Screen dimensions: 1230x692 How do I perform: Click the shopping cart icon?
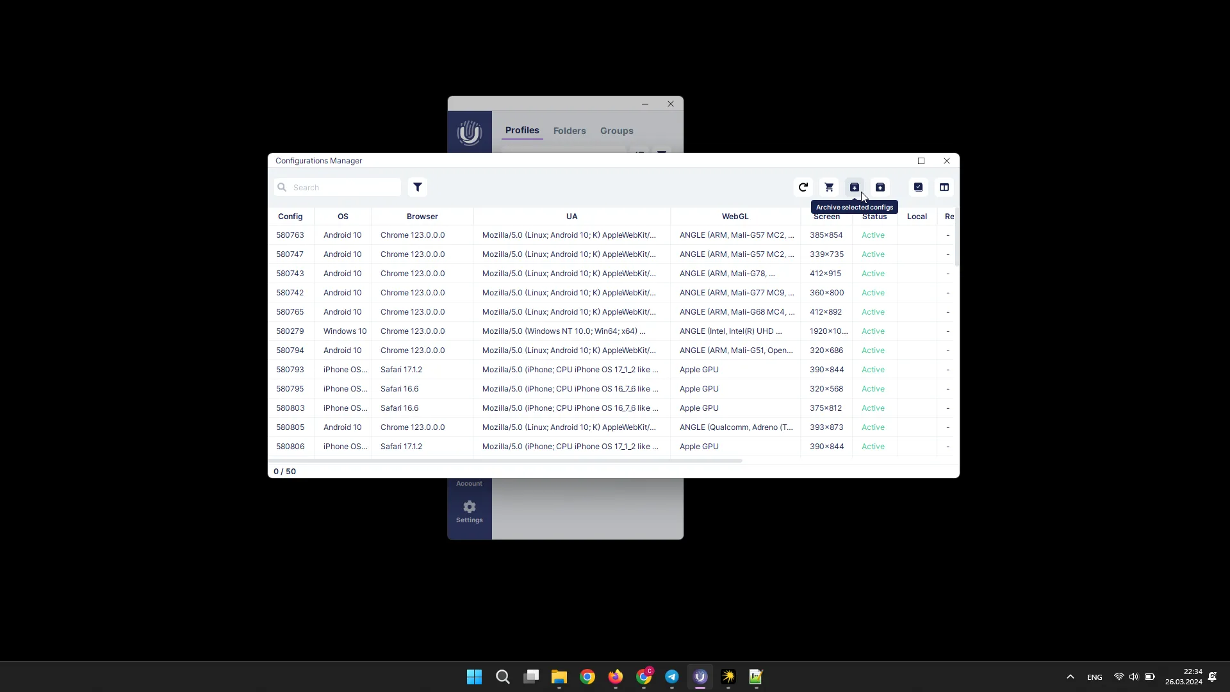(829, 186)
